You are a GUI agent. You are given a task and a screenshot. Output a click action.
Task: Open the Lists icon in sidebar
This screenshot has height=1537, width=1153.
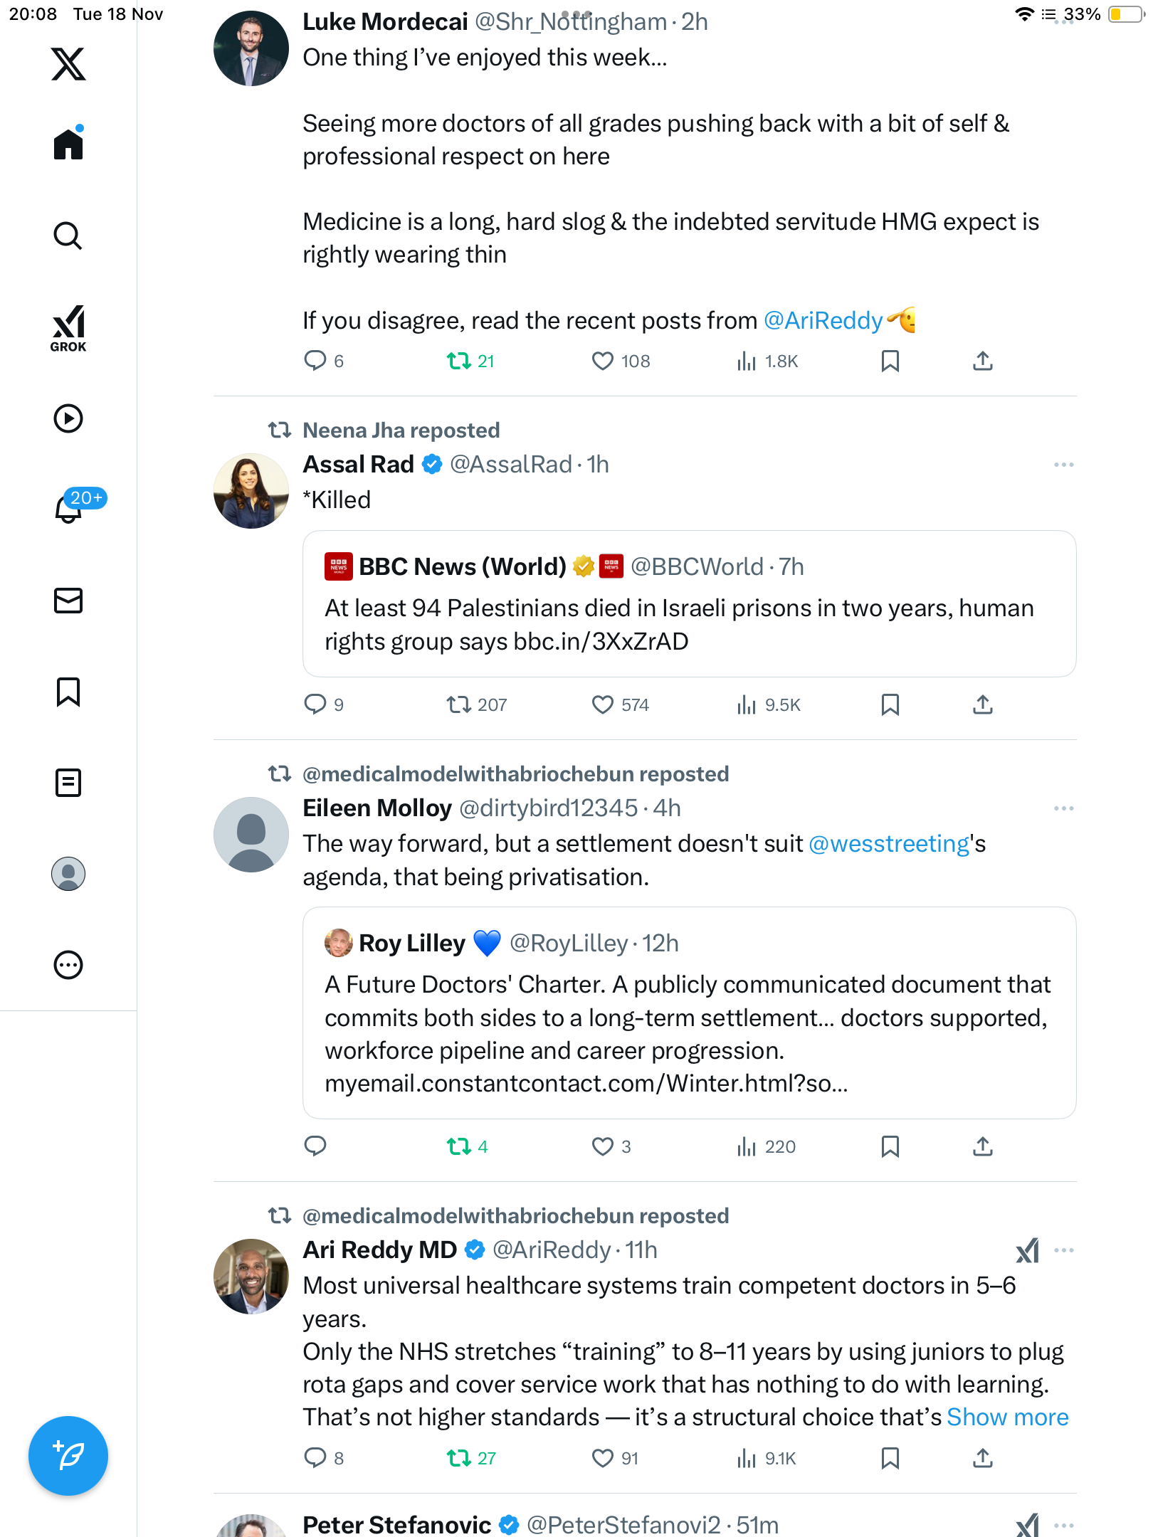pyautogui.click(x=68, y=783)
